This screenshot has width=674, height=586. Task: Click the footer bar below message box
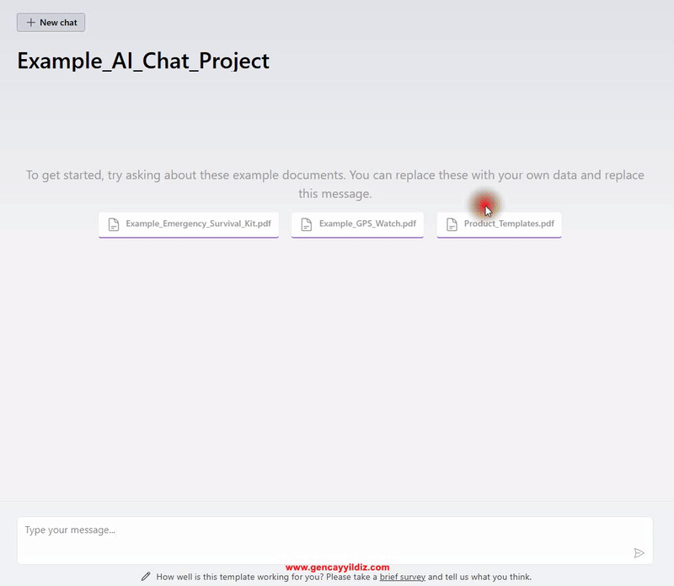(590, 577)
